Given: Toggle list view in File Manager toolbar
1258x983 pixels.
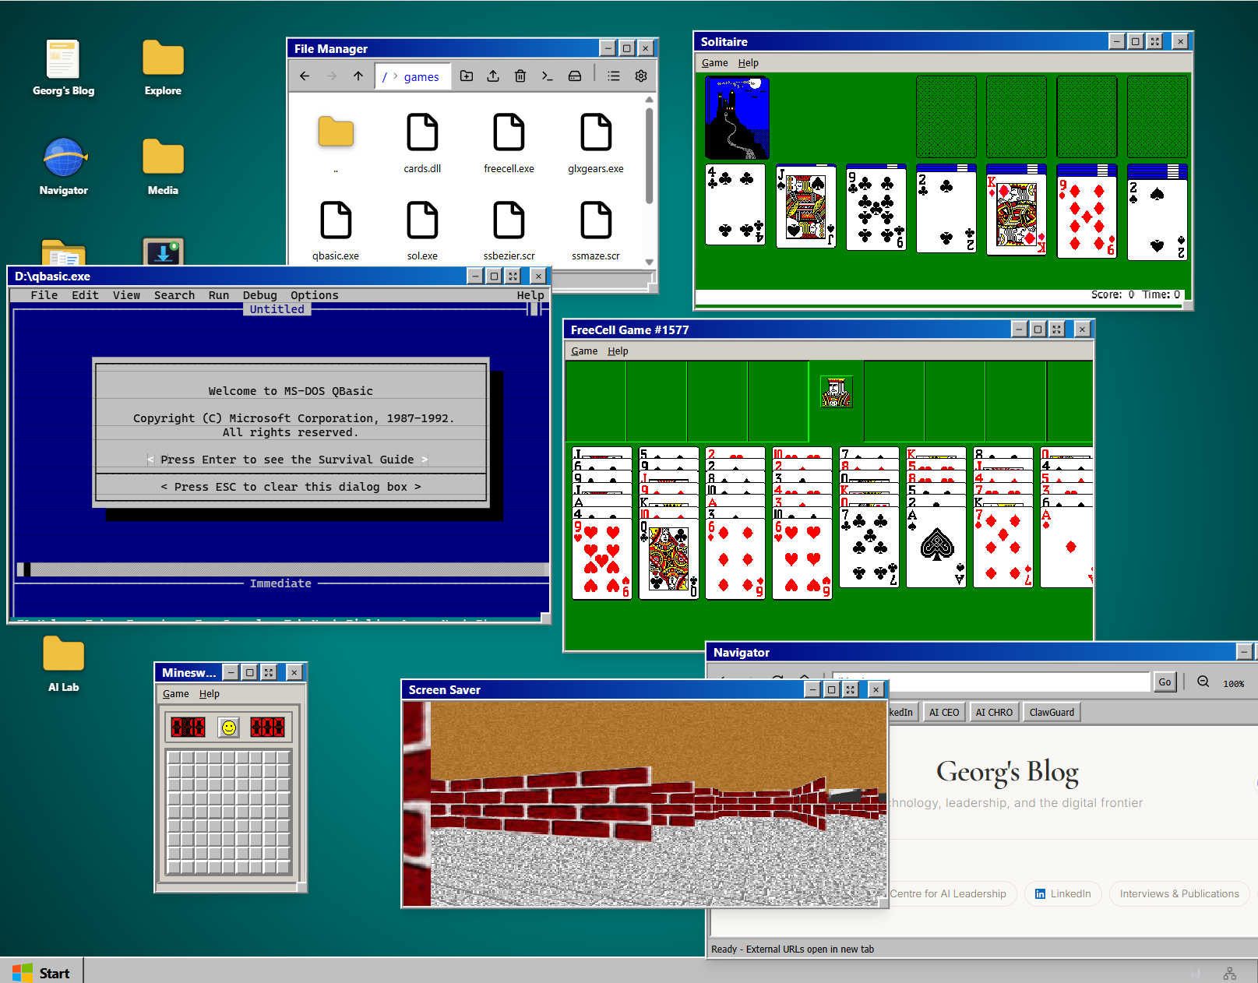Looking at the screenshot, I should click(x=614, y=76).
